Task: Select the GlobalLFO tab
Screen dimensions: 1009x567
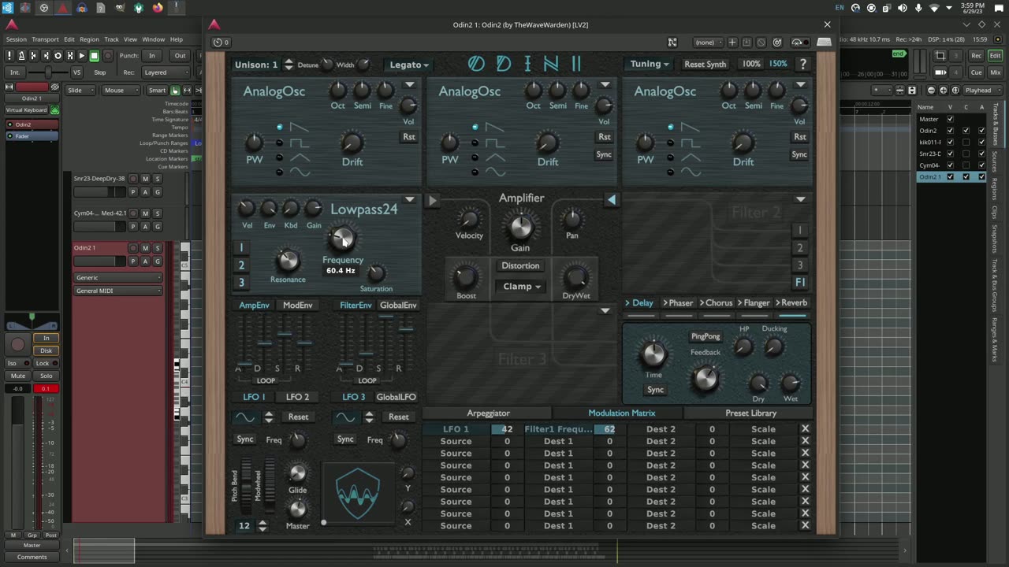Action: (x=396, y=397)
